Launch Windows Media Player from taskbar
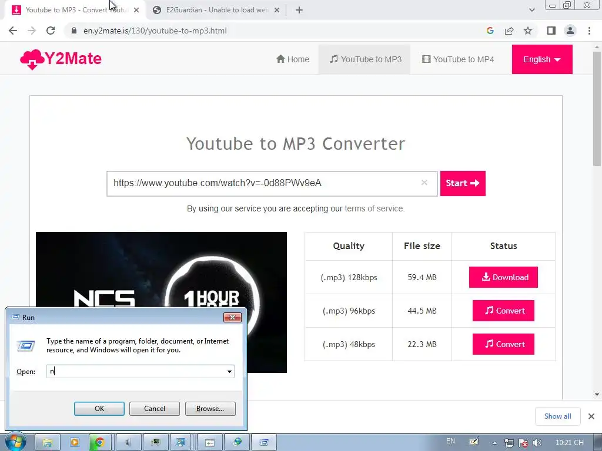The height and width of the screenshot is (451, 602). (x=74, y=443)
